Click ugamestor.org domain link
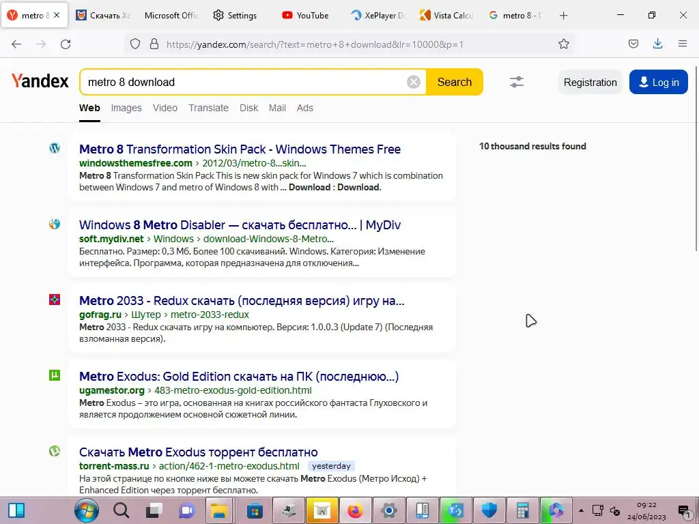This screenshot has width=699, height=524. (x=112, y=390)
